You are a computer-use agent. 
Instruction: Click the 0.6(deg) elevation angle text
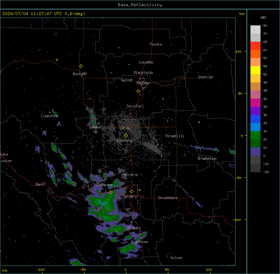(x=75, y=14)
